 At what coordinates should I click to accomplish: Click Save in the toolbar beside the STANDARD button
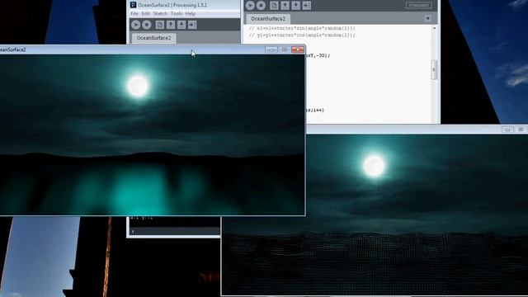tap(295, 6)
